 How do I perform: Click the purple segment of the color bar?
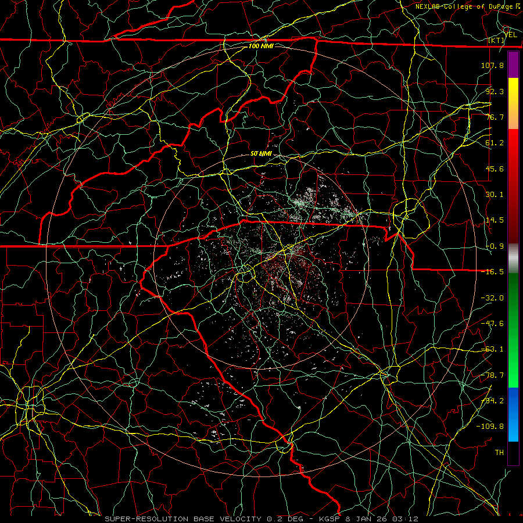[x=513, y=65]
